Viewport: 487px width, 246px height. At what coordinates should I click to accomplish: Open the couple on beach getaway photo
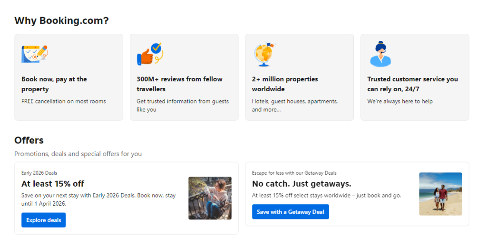tap(440, 194)
